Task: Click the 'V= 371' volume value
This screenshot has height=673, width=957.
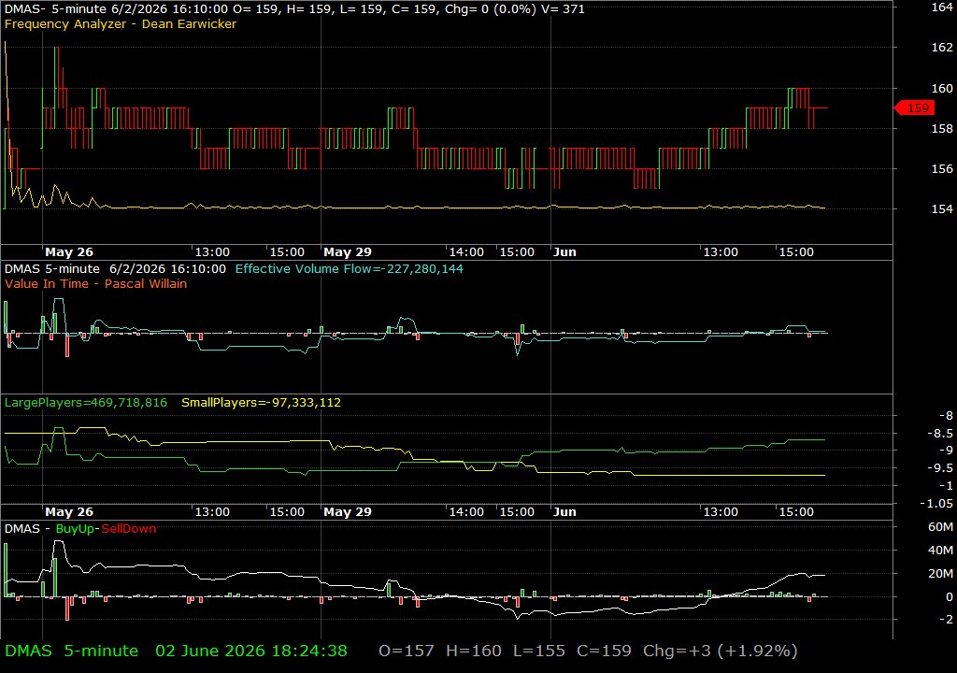Action: 561,9
